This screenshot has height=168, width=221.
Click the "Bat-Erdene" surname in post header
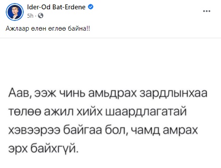click(69, 7)
